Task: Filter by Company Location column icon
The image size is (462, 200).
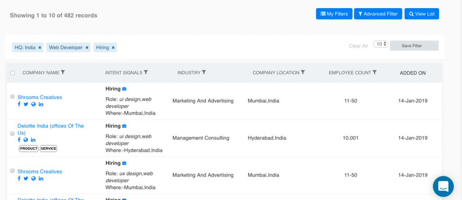Action: pyautogui.click(x=303, y=72)
